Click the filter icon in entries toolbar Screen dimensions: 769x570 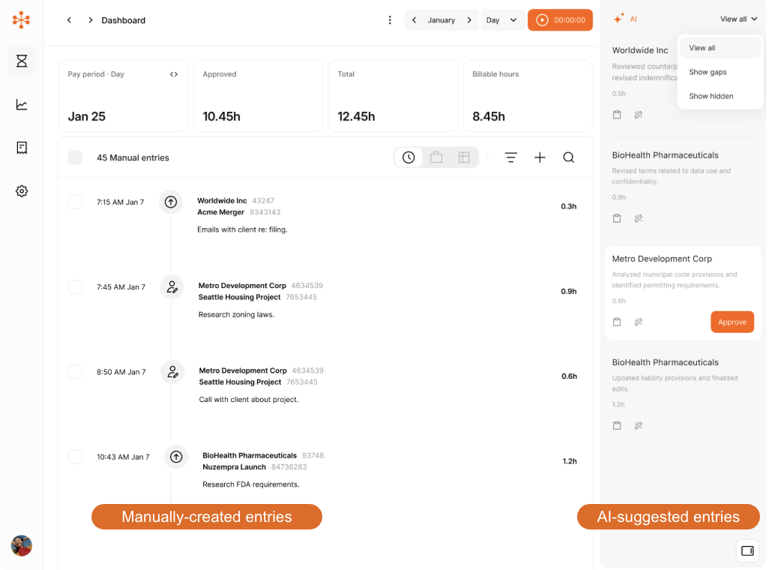pyautogui.click(x=510, y=157)
